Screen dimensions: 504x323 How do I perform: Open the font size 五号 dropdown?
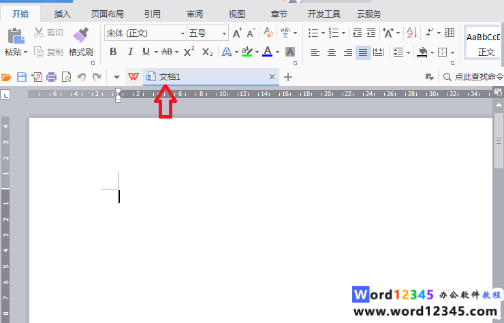coord(224,33)
